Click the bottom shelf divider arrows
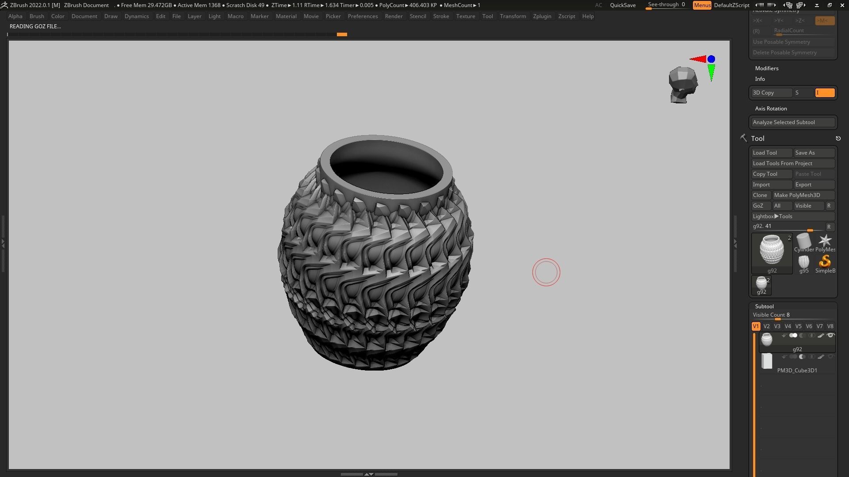Viewport: 849px width, 477px height. click(x=369, y=474)
